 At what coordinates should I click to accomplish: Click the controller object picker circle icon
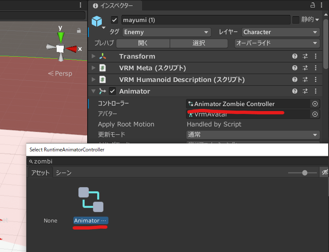pyautogui.click(x=315, y=104)
